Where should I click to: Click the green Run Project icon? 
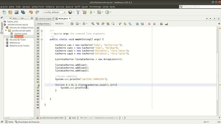(91, 12)
